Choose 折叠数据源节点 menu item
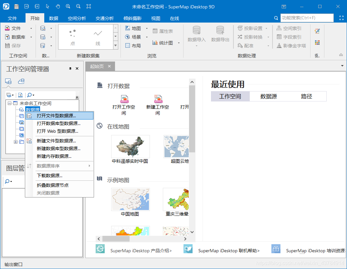Screen dimensions: 347x269 59,185
